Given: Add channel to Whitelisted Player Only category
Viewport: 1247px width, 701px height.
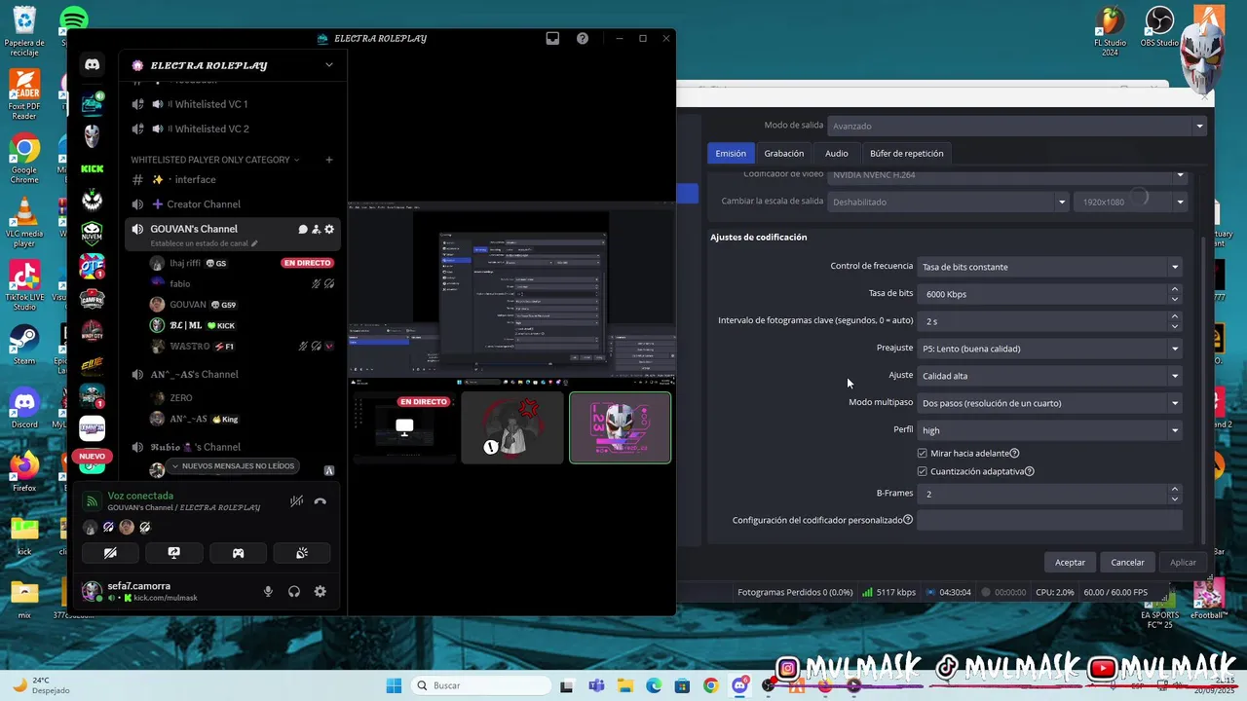Looking at the screenshot, I should click(328, 160).
